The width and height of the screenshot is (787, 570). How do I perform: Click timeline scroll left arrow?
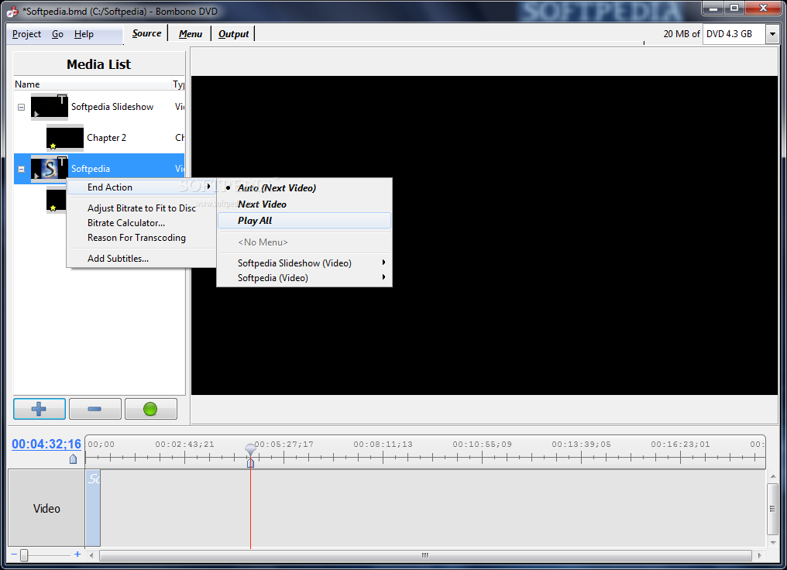91,555
